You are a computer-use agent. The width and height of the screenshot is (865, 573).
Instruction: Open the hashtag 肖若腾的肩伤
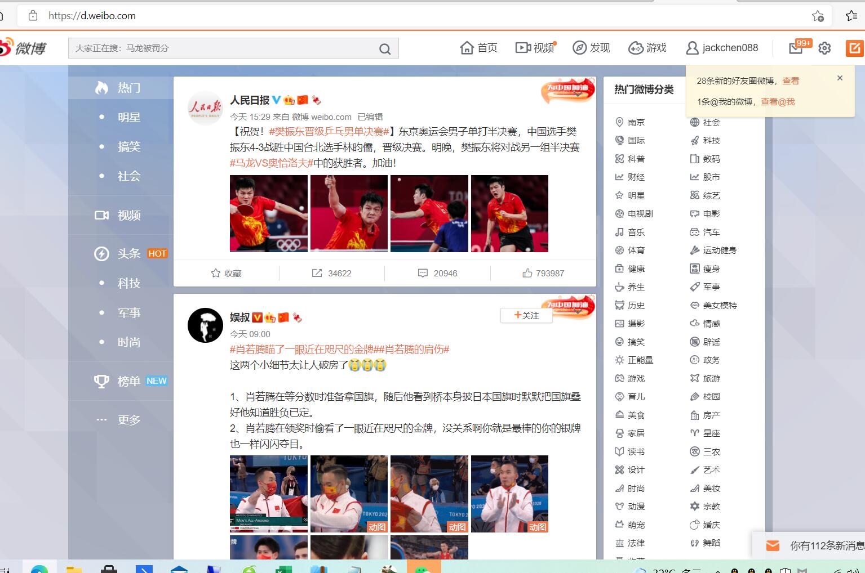414,350
